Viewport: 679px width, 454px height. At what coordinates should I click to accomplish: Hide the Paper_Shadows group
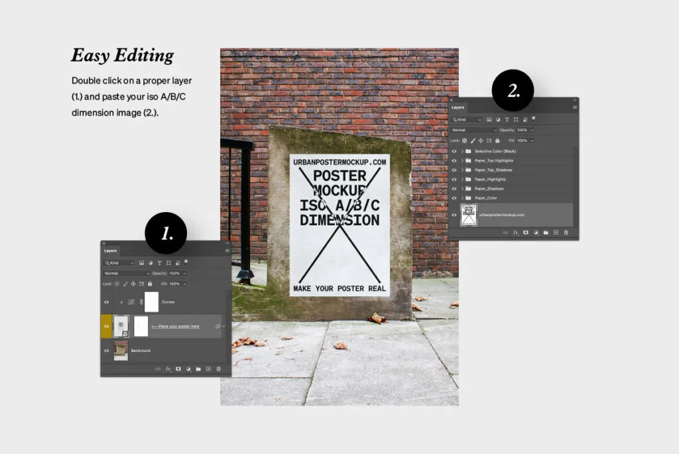[454, 188]
